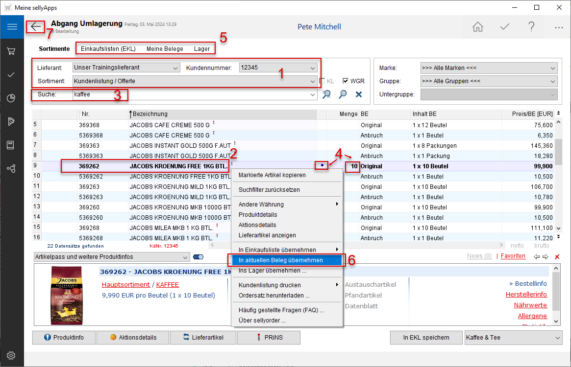Click the back arrow icon
Image resolution: width=571 pixels, height=367 pixels.
(36, 27)
